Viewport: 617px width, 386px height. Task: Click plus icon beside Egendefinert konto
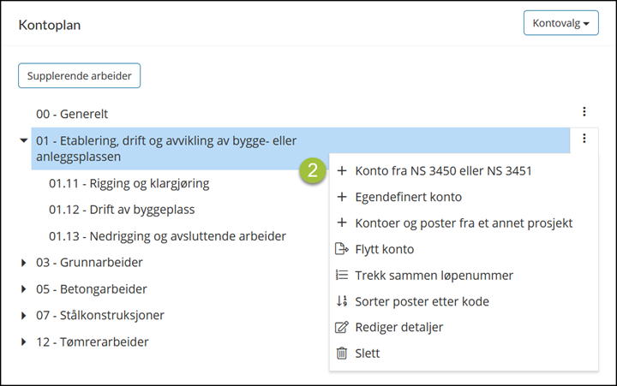coord(342,197)
